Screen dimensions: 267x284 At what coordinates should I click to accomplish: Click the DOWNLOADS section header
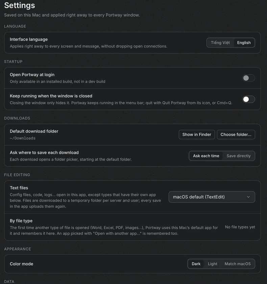17,118
